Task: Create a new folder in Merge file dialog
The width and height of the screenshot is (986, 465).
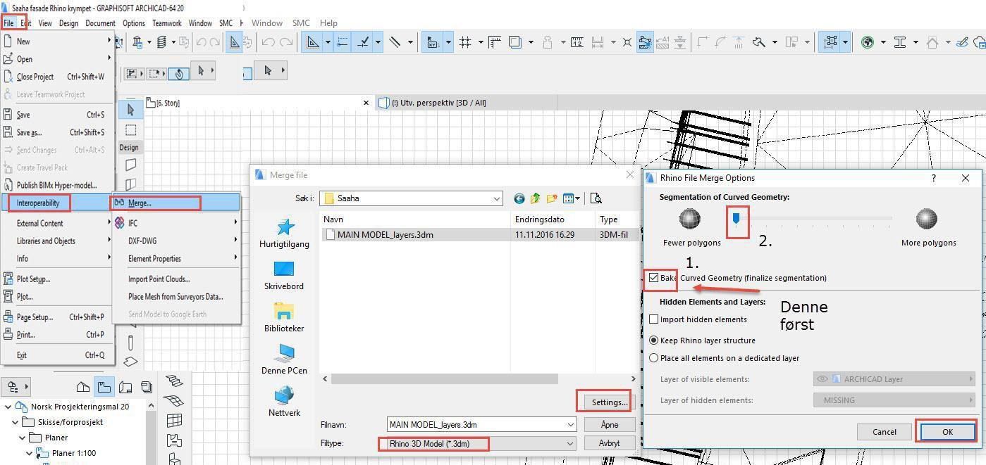Action: 552,198
